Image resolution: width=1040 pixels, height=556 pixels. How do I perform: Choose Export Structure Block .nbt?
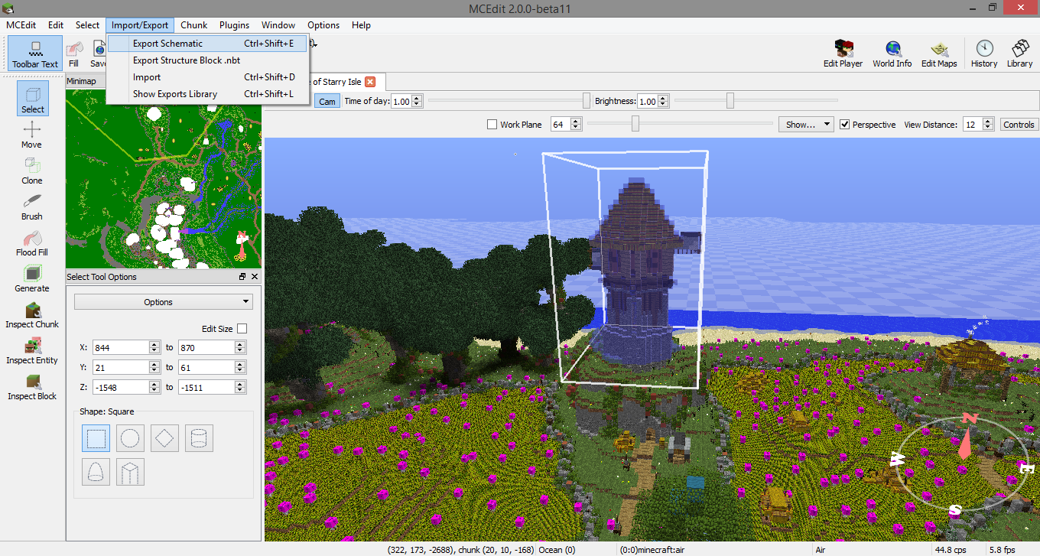(208, 60)
